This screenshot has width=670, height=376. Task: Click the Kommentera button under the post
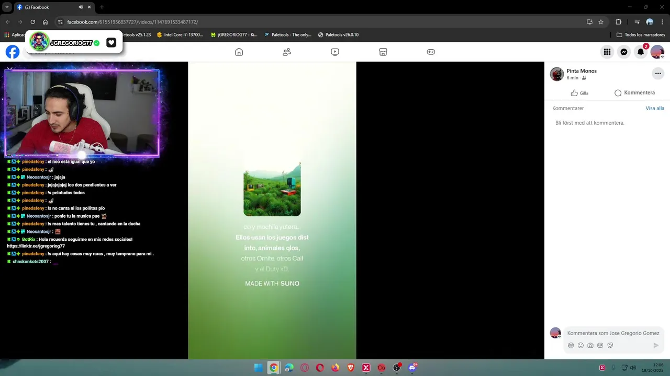point(634,92)
